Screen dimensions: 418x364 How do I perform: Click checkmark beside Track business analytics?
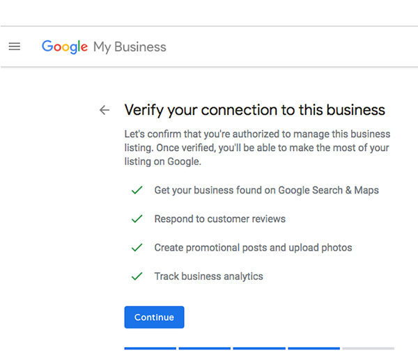(137, 276)
